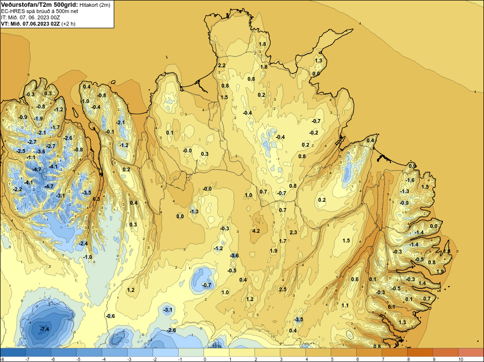The image size is (484, 362).
Task: Click the -7.4 temperature value on the map
Action: click(x=45, y=329)
